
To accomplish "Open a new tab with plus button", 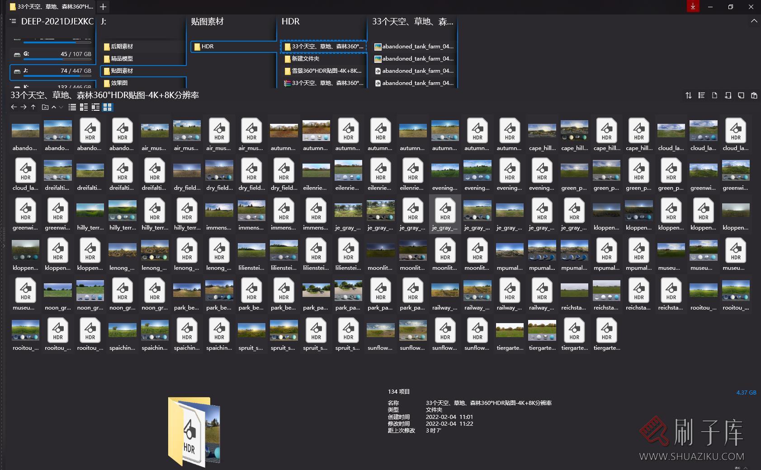I will tap(103, 7).
